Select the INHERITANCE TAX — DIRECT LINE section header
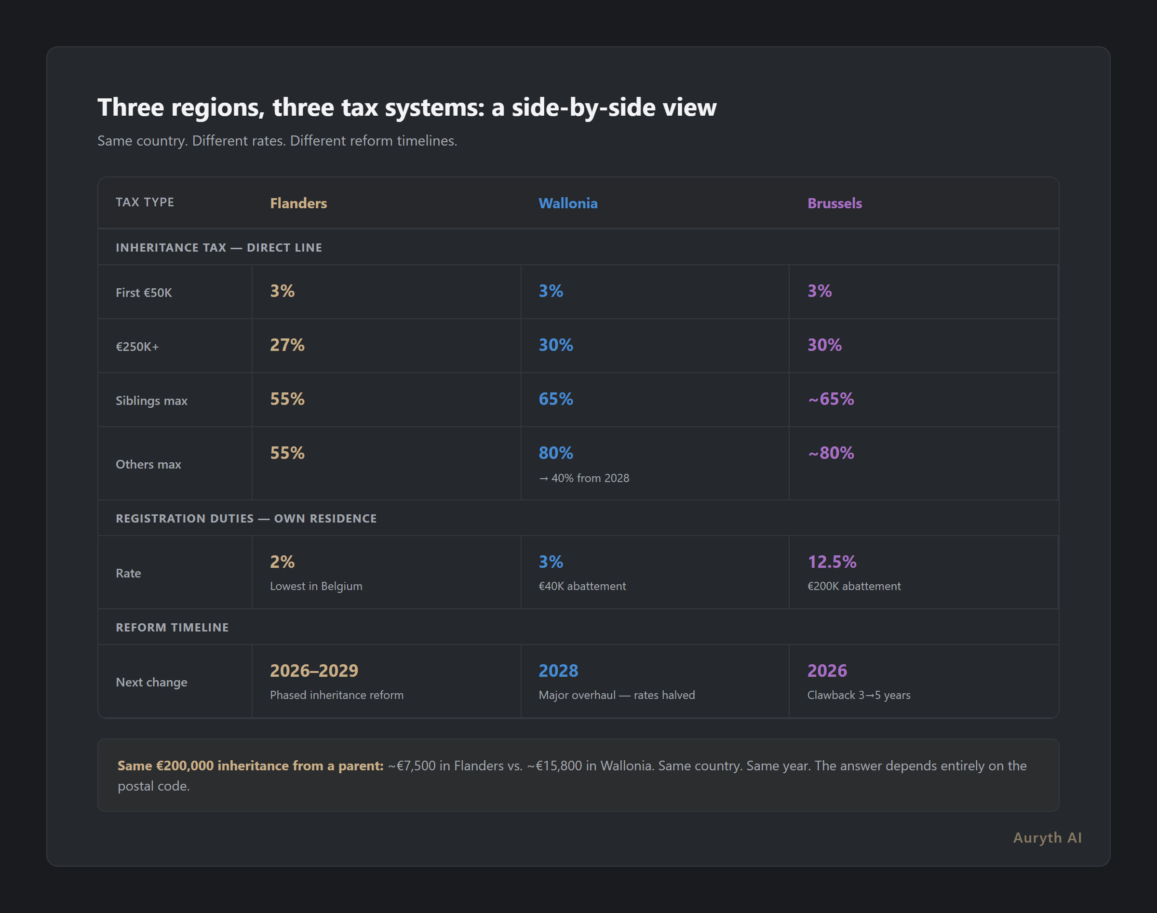The image size is (1157, 913). (219, 247)
